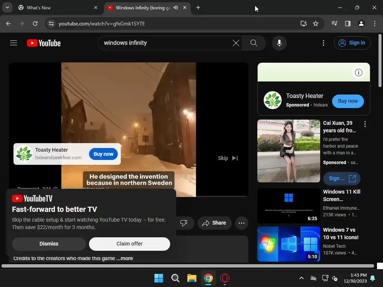Buy now on sidebar Toasty Heater ad
Viewport: 383px width, 287px height.
pos(347,101)
